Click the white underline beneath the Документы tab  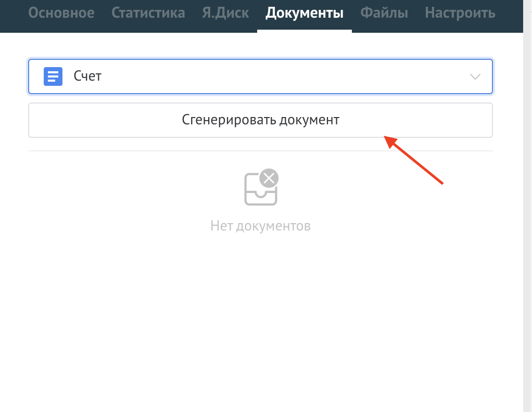(x=304, y=31)
